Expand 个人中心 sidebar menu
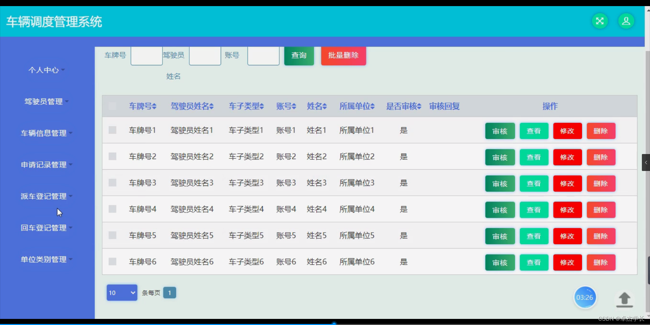650x325 pixels. 46,70
